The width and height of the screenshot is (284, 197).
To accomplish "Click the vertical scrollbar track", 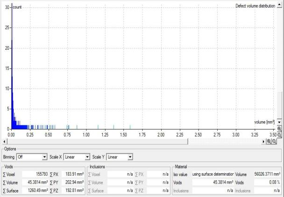I will pos(279,61).
